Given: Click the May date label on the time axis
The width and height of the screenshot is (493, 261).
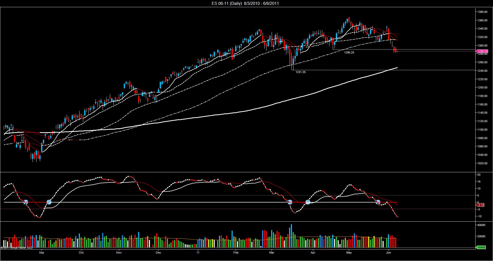Looking at the screenshot, I should 349,253.
